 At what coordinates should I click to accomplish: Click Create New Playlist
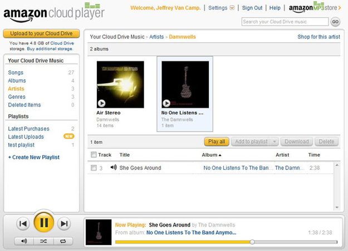click(x=34, y=157)
